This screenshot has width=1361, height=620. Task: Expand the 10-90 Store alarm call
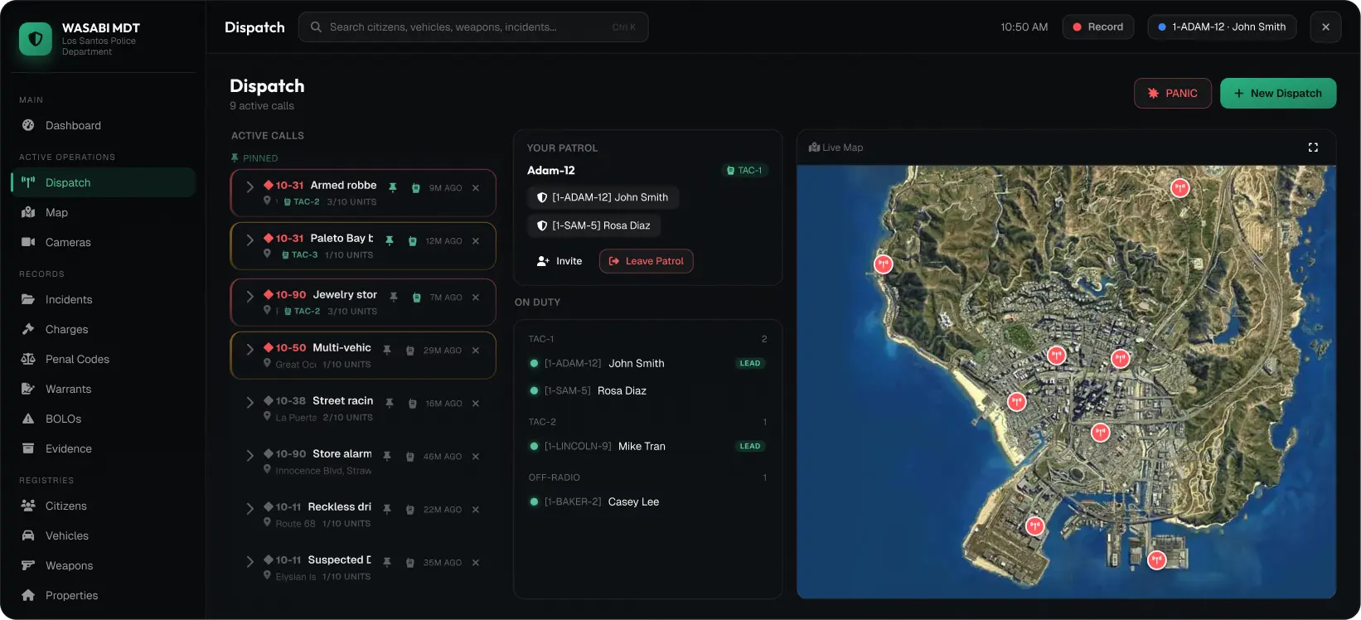(x=249, y=456)
